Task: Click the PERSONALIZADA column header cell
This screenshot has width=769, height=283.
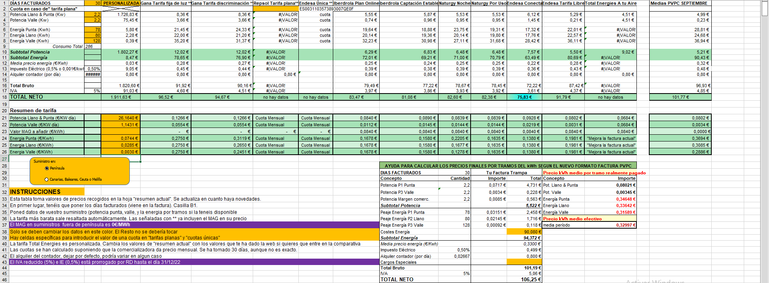Action: [121, 3]
